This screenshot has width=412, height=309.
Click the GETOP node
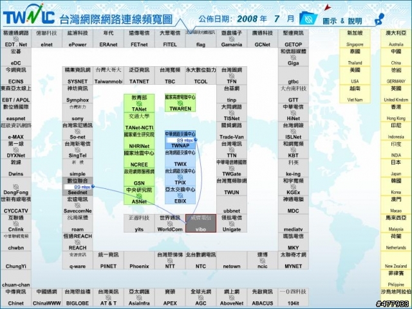(294, 39)
